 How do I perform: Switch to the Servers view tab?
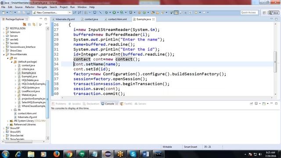140,104
